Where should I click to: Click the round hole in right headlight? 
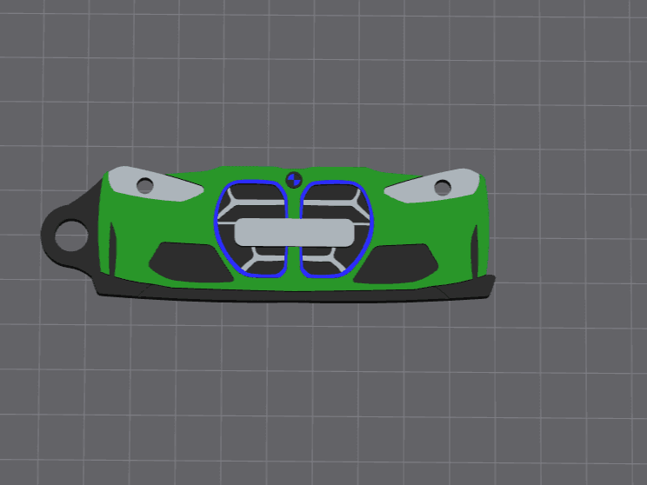(443, 188)
